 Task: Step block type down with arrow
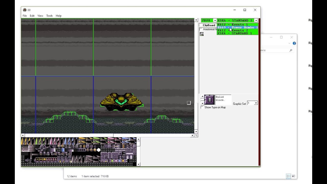coord(202,103)
